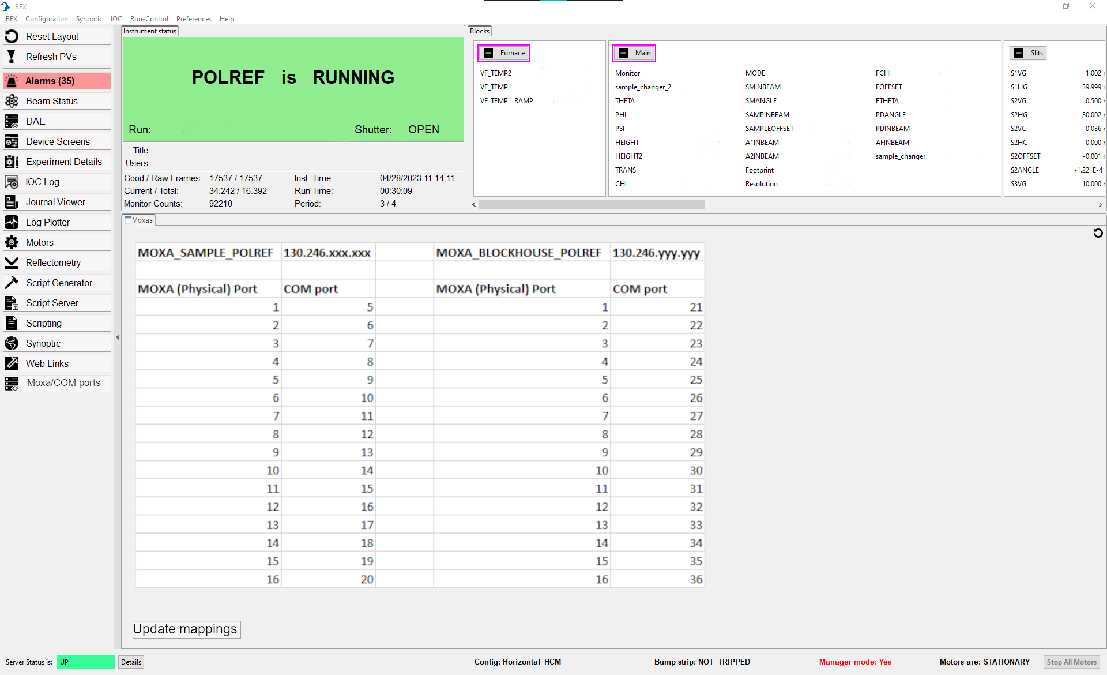The width and height of the screenshot is (1107, 675).
Task: Open the Journal Viewer
Action: [57, 201]
